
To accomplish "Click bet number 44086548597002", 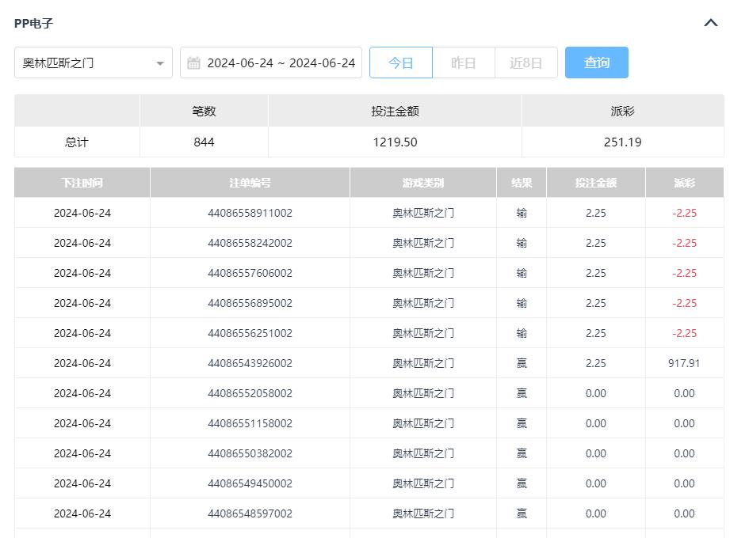I will pos(250,513).
